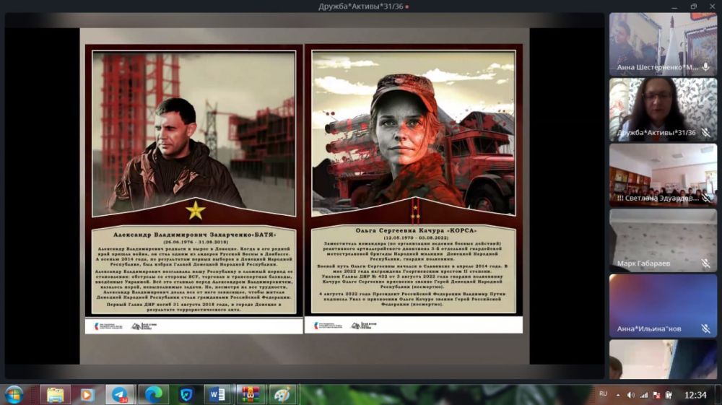Screen dimensions: 722x405
Task: Select Марк Габараев's video thumbnail
Action: pos(663,240)
